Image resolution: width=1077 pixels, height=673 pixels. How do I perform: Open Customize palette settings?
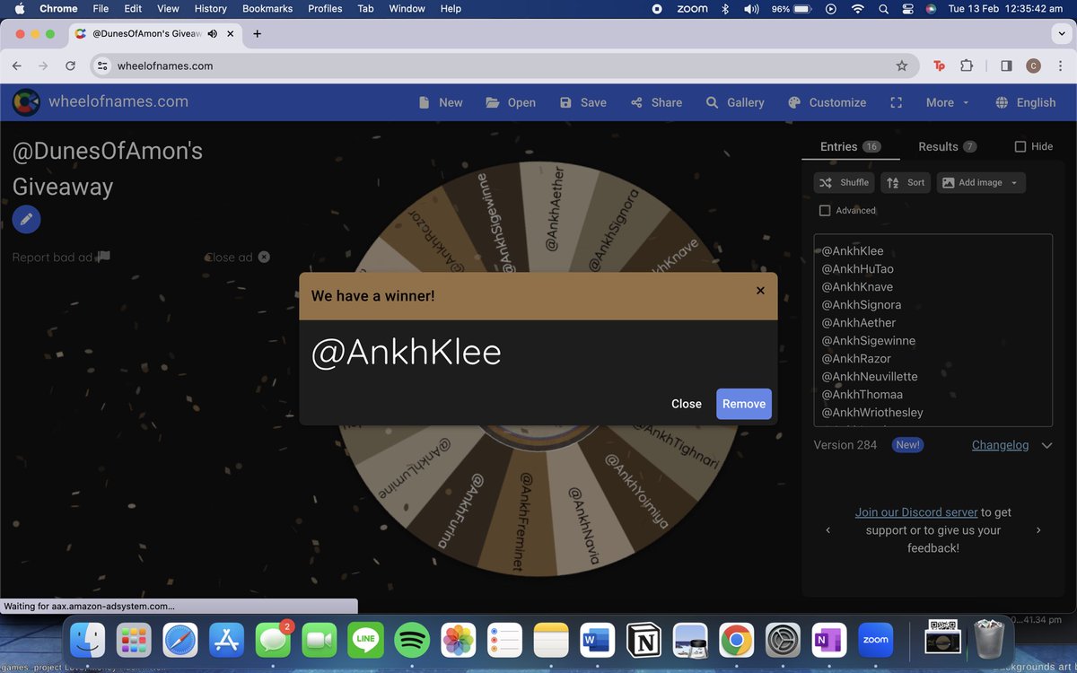click(827, 102)
